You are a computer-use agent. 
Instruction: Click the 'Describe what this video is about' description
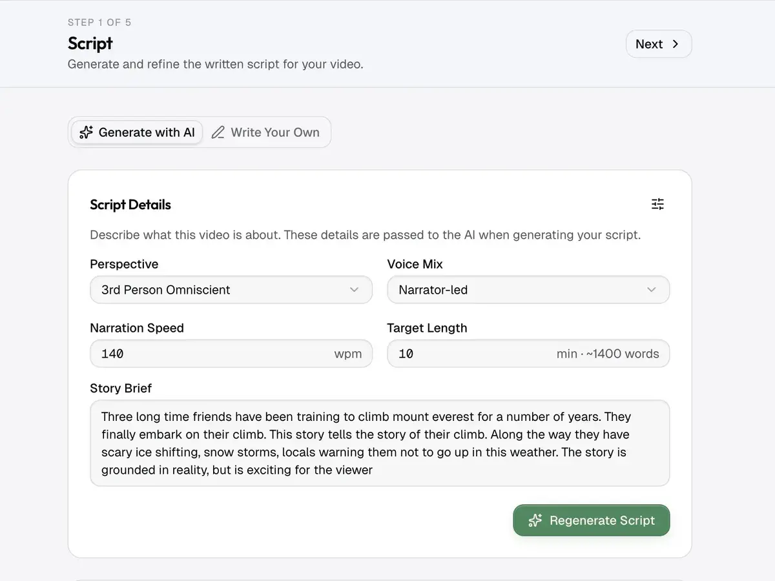pyautogui.click(x=366, y=235)
